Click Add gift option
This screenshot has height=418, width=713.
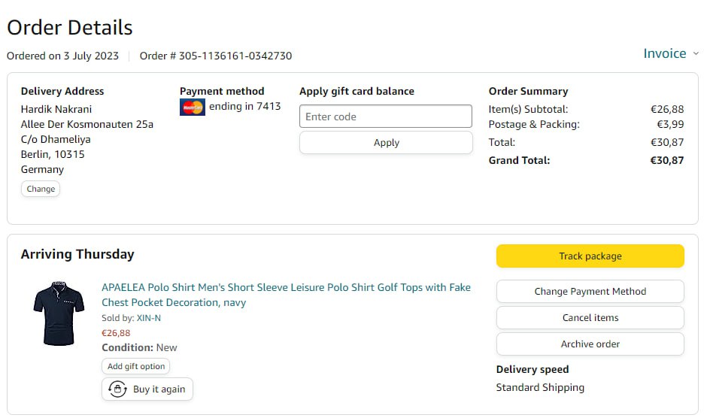136,366
